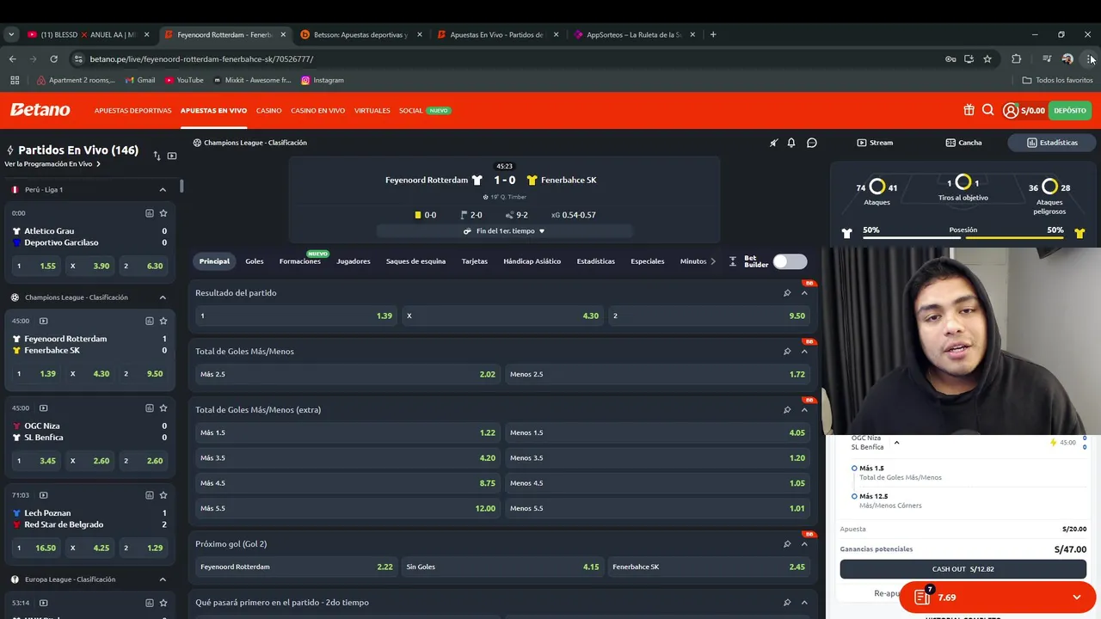Viewport: 1101px width, 619px height.
Task: Favorite the Atletico Grau match with star
Action: [163, 213]
